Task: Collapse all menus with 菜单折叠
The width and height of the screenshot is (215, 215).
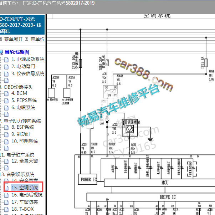Action: click(38, 39)
